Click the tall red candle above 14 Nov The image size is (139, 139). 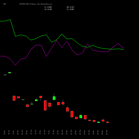pos(45,105)
